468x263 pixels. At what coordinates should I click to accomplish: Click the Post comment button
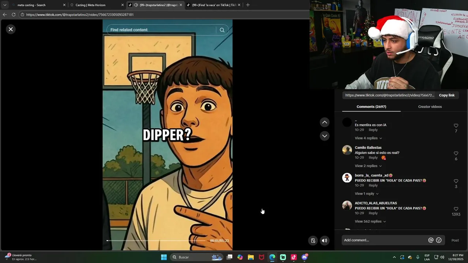coord(455,240)
